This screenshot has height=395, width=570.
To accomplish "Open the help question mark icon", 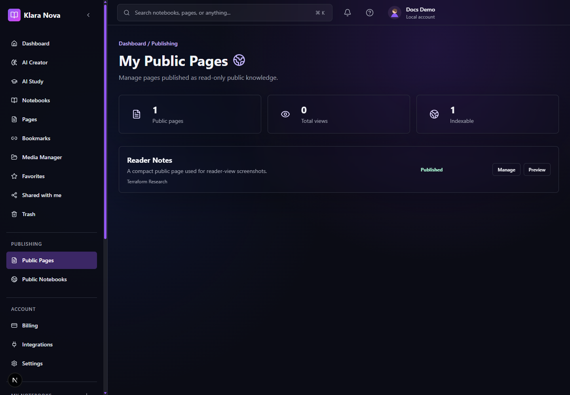I will [370, 13].
